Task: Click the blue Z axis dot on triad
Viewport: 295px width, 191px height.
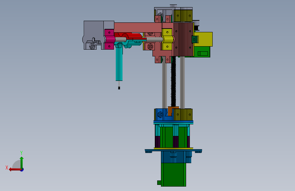Action: [22, 170]
